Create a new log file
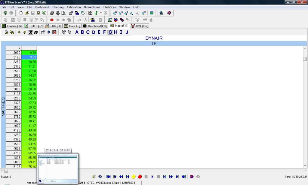The height and width of the screenshot is (185, 308). (21, 13)
